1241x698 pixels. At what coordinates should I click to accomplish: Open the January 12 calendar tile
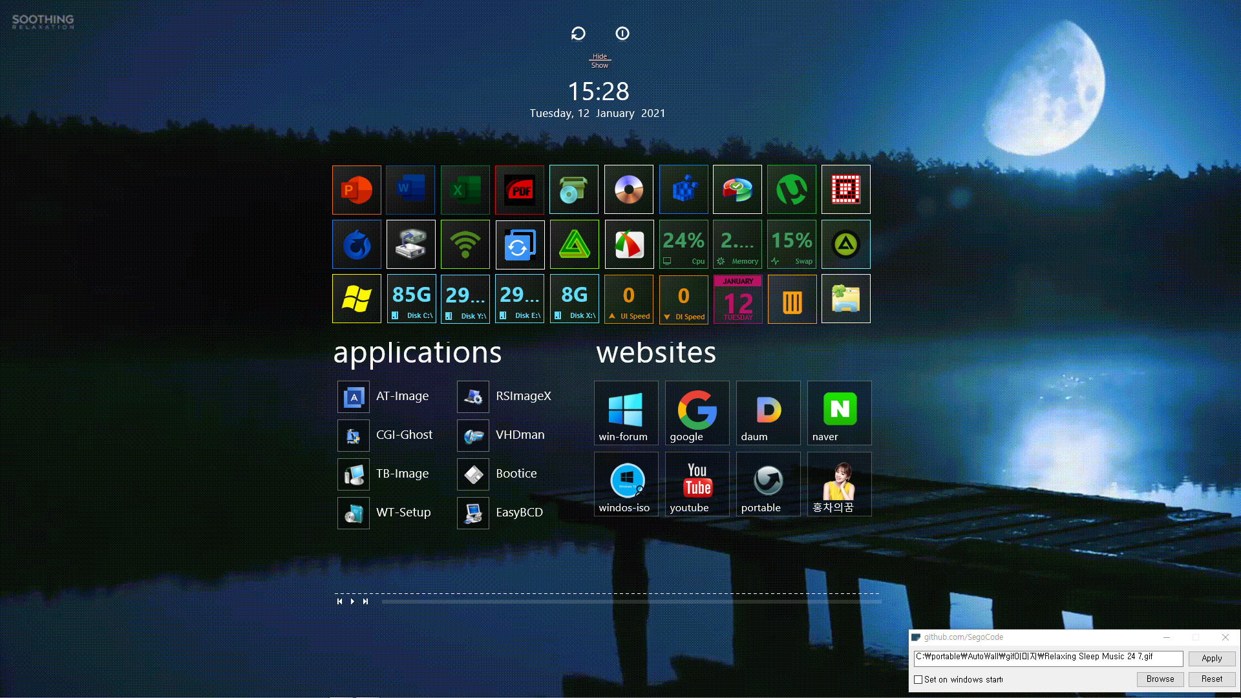[x=737, y=299]
